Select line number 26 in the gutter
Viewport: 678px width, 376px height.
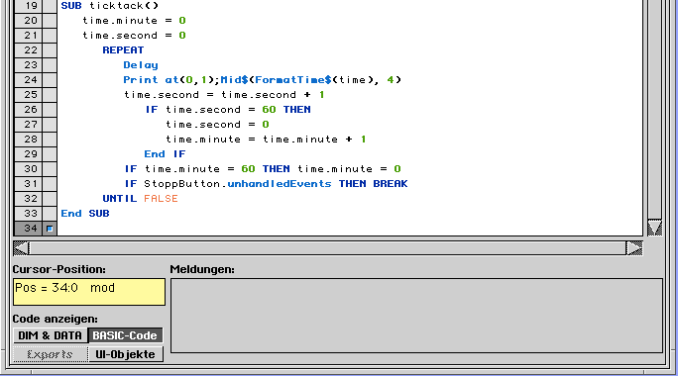coord(29,110)
